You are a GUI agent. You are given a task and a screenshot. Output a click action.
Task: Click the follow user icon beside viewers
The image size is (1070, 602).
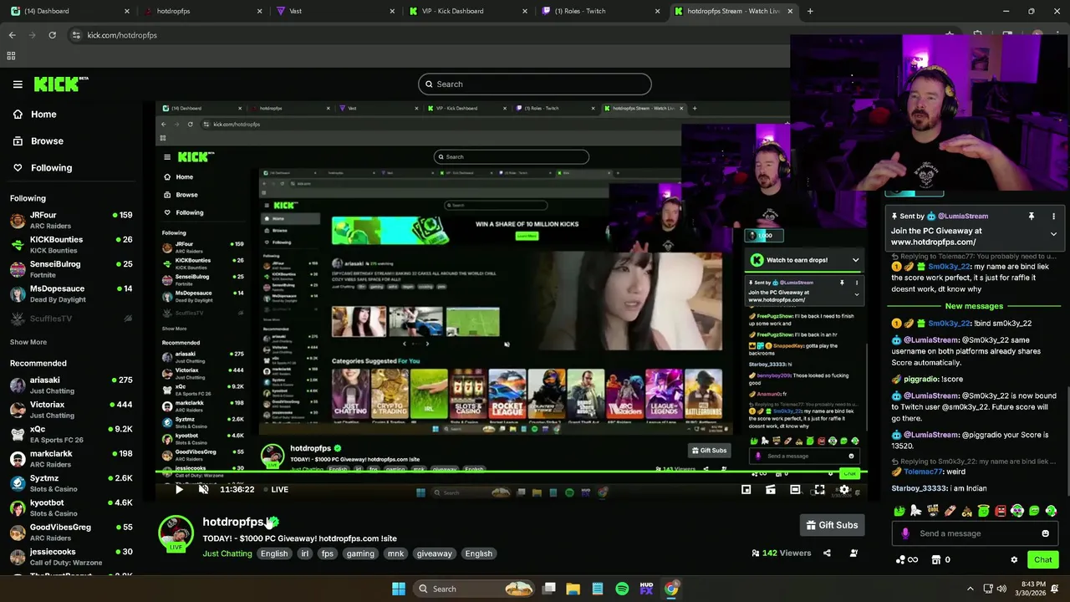[x=853, y=553]
